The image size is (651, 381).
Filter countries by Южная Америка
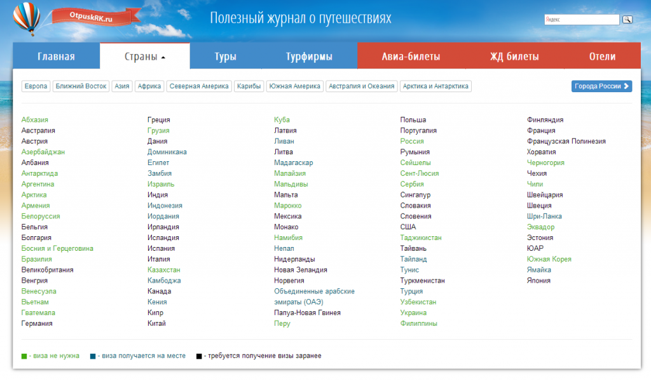(295, 86)
